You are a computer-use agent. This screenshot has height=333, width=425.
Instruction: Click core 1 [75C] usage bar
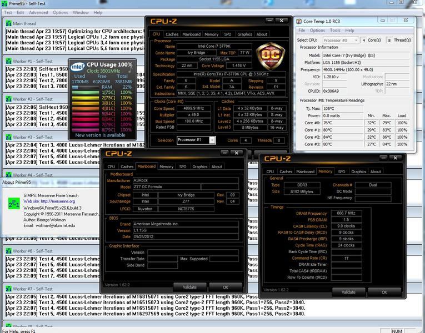[86, 93]
